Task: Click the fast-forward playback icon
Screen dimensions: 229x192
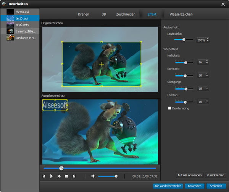Action: pyautogui.click(x=59, y=176)
